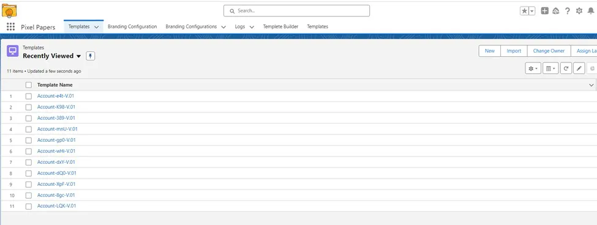597x225 pixels.
Task: Click the pencil Edit List icon
Action: point(579,68)
